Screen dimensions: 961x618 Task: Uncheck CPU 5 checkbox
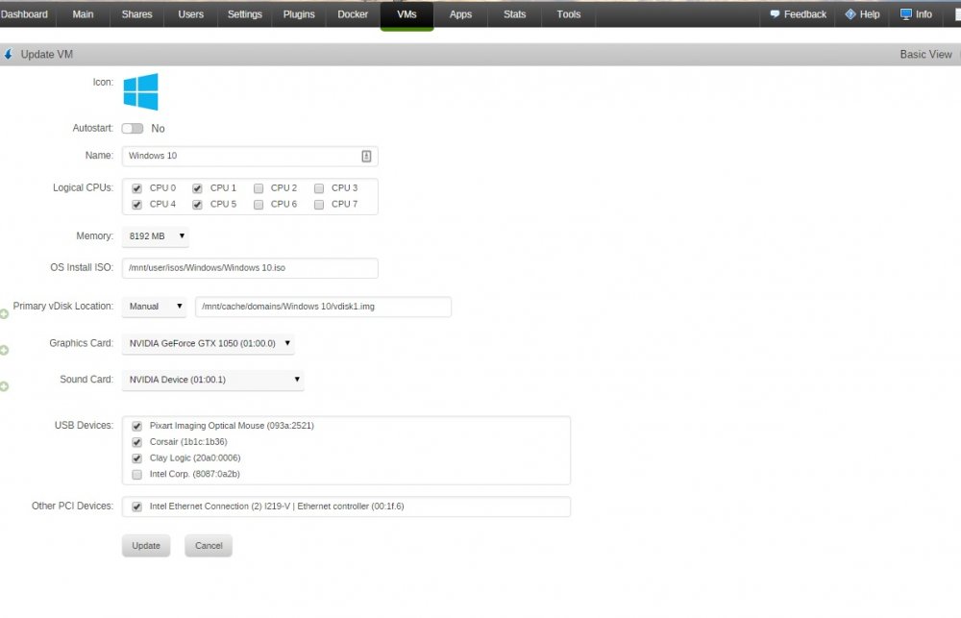[197, 204]
